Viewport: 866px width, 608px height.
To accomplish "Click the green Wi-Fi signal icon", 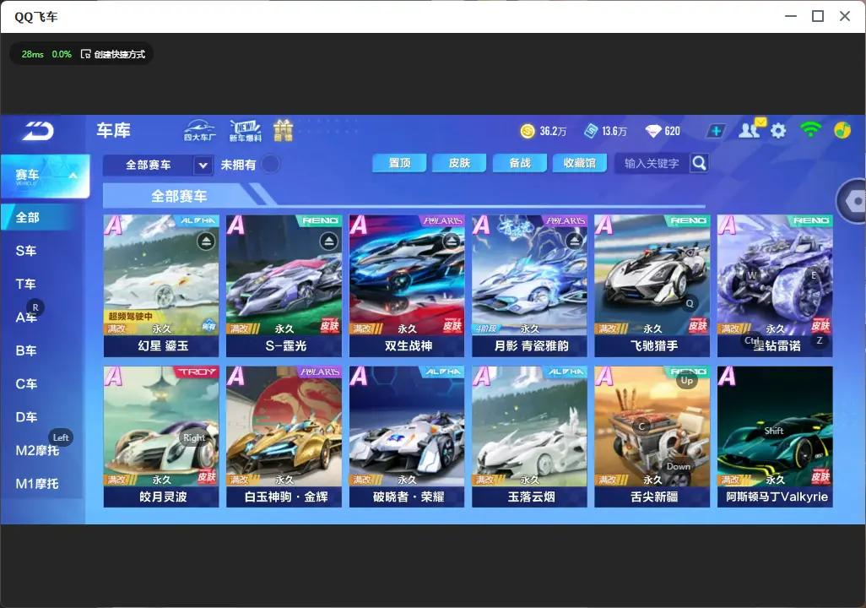I will 810,129.
